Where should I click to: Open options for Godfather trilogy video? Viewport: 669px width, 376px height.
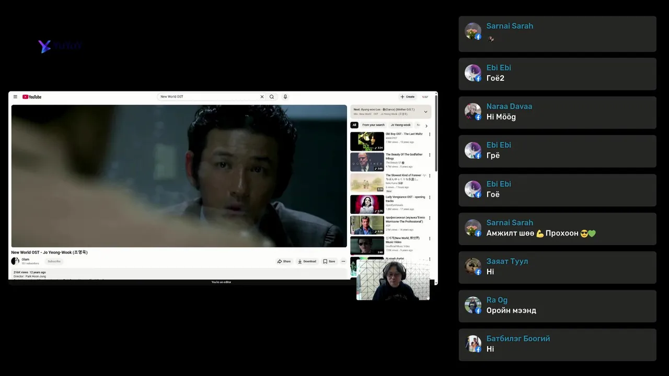430,155
